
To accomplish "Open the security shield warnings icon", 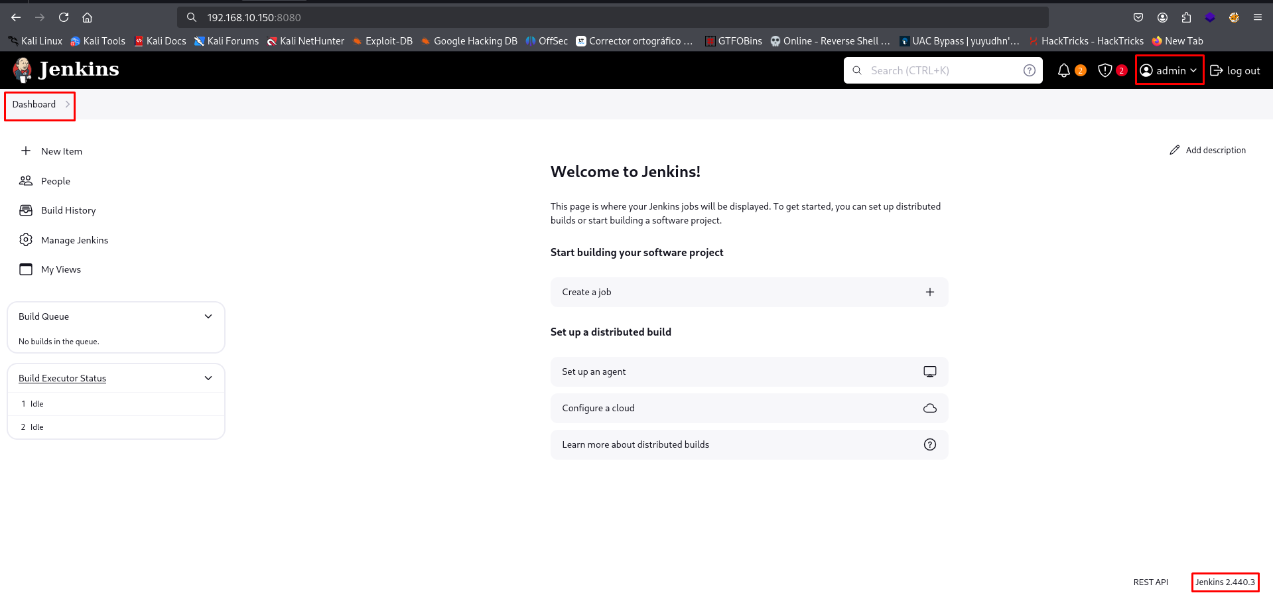I will 1105,70.
